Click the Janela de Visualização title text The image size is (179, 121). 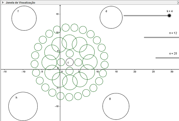pos(20,3)
